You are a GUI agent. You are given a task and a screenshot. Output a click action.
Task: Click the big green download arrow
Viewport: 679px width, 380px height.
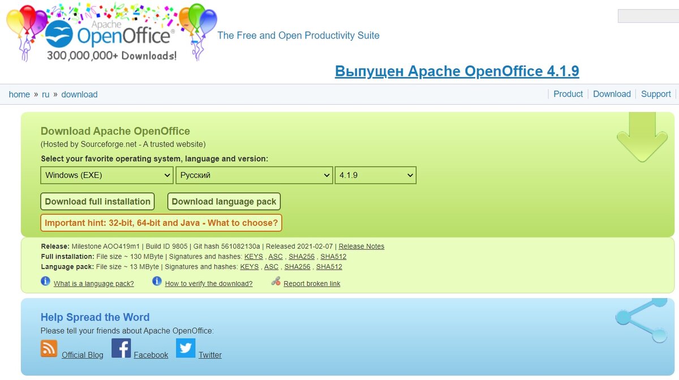click(642, 137)
